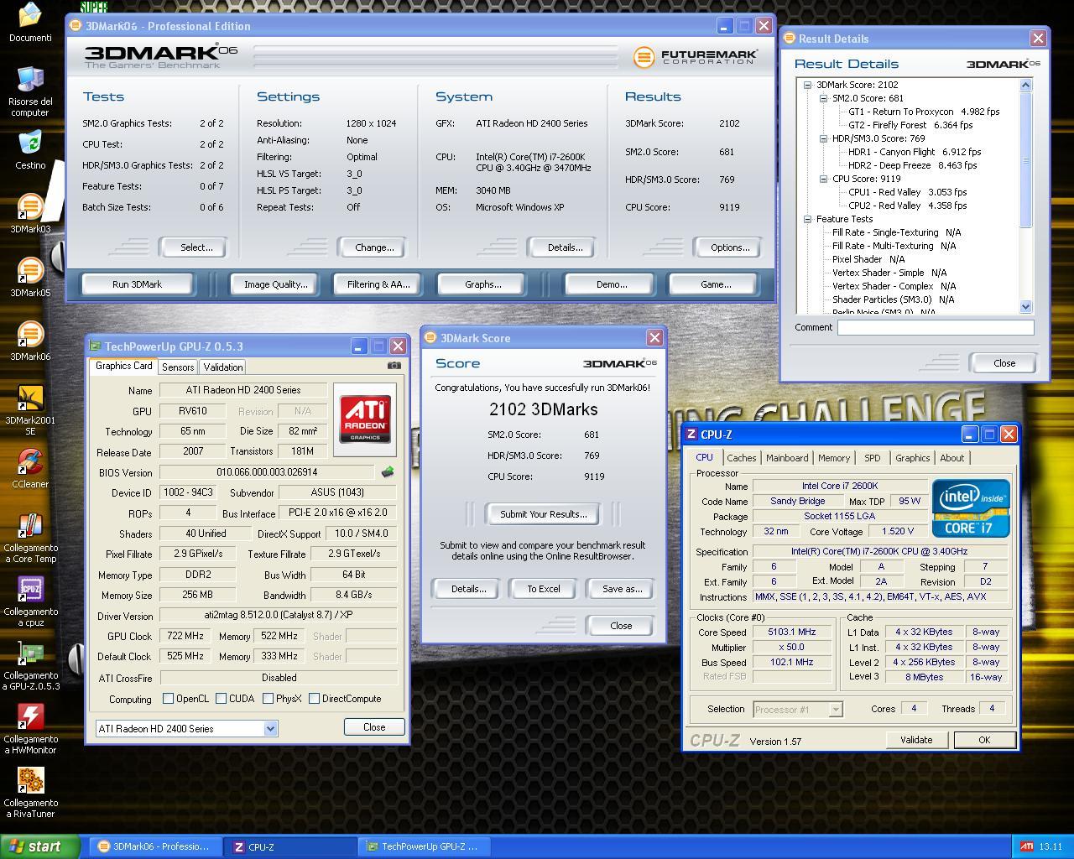Click the ATI Radeon logo in GPU-Z
Screen dimensions: 1074x859
click(x=365, y=419)
